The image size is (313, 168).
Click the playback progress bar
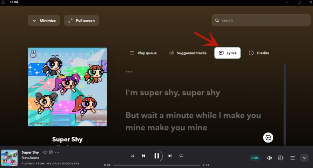(156, 165)
